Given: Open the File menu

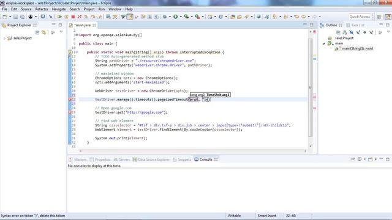Looking at the screenshot, I should click(4, 9).
